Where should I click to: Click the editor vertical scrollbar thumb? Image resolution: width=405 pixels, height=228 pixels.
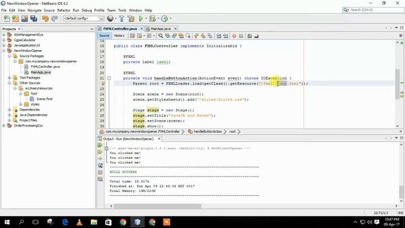pyautogui.click(x=397, y=84)
